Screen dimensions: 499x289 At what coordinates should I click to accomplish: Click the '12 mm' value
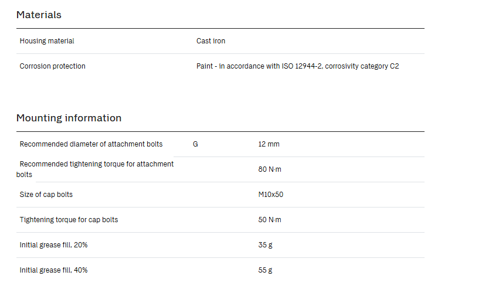pyautogui.click(x=269, y=144)
